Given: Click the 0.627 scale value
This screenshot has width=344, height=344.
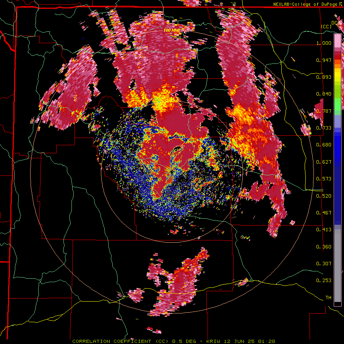Looking at the screenshot, I should 324,162.
